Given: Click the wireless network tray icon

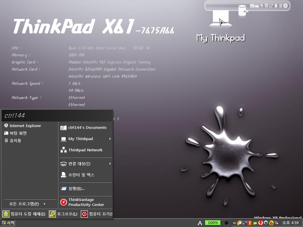Looking at the screenshot, I should 244,223.
